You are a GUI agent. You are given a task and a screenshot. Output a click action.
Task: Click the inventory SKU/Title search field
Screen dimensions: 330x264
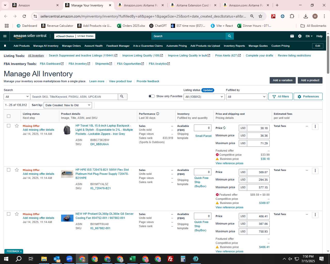click(x=74, y=97)
